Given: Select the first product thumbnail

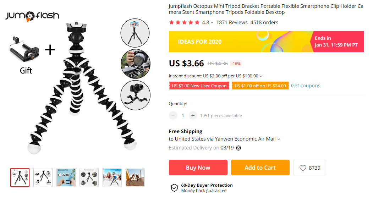Looking at the screenshot, I should 20,177.
